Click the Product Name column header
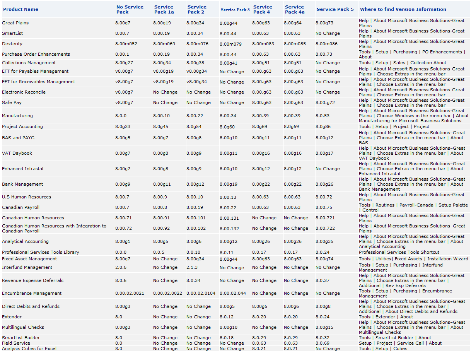The width and height of the screenshot is (471, 352). pos(21,9)
